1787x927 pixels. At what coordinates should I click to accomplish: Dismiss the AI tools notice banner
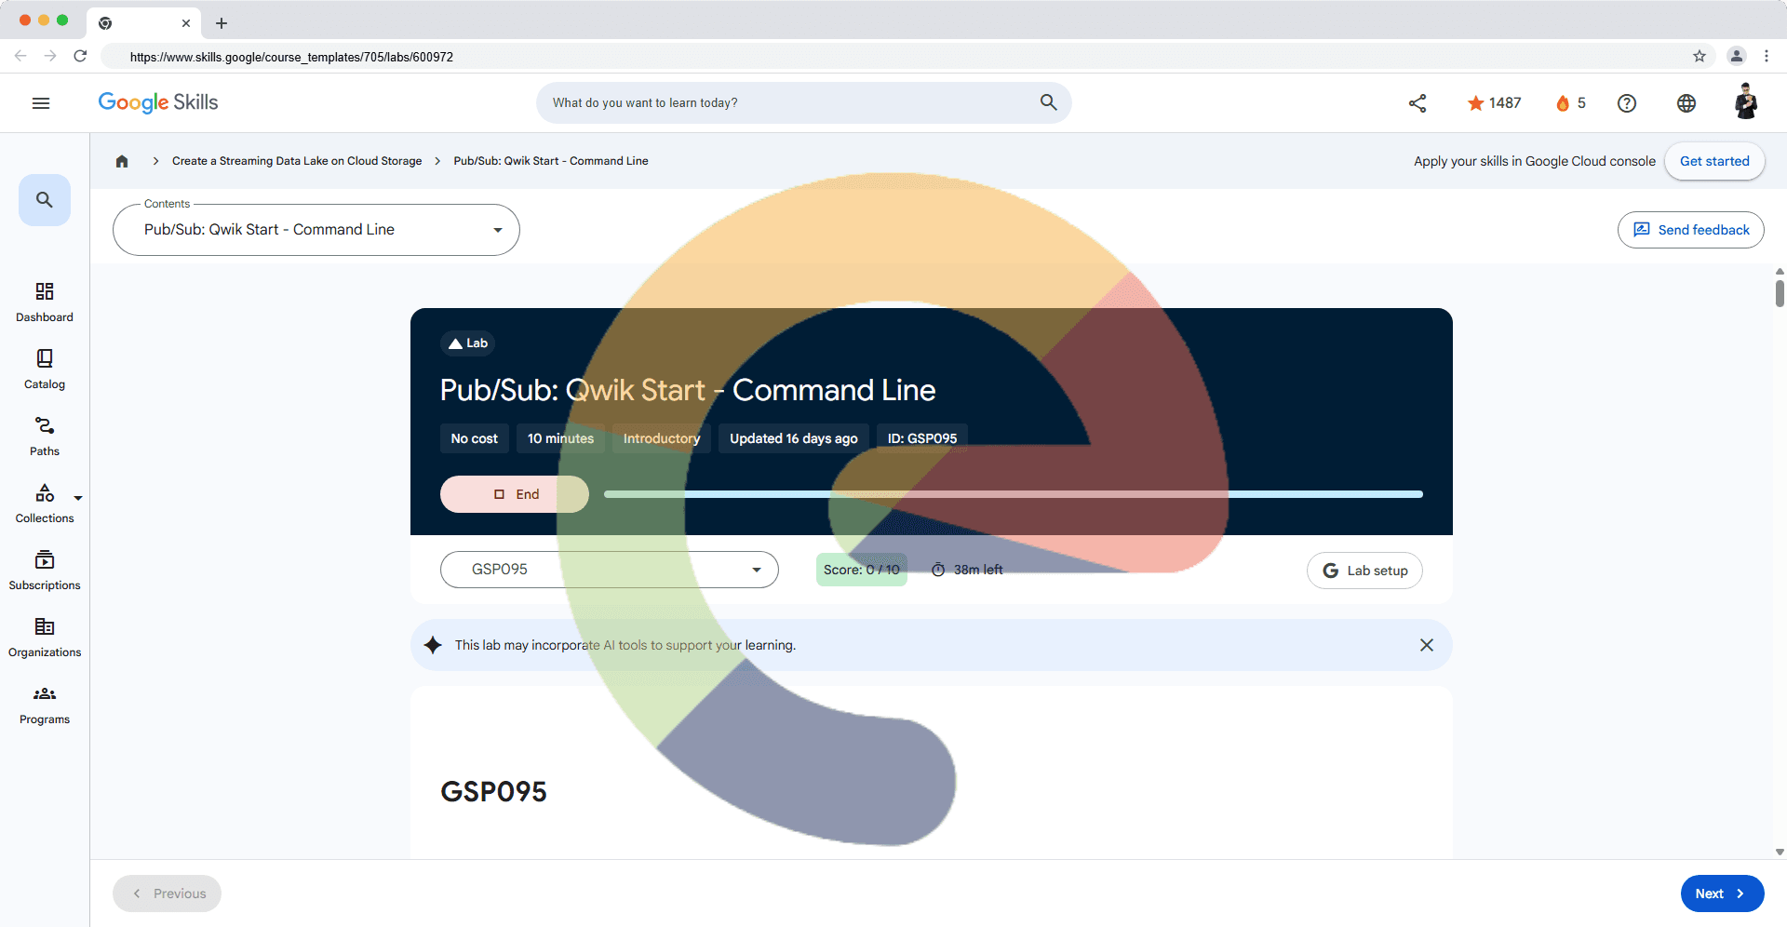coord(1427,645)
